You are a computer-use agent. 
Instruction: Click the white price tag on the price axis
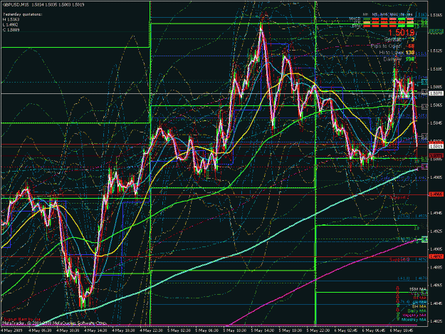436,93
